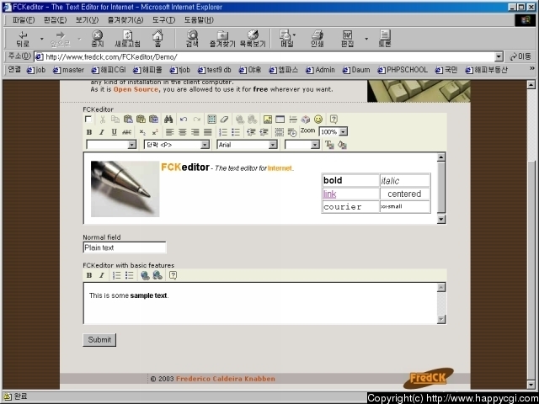The height and width of the screenshot is (404, 539).
Task: Click the purple 'link' text in editor table
Action: 329,194
